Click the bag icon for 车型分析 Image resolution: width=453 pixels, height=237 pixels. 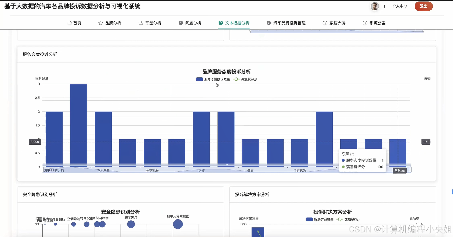141,23
